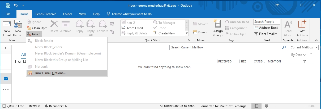The image size is (321, 109).
Task: Switch to Reading view in status bar
Action: [x=266, y=106]
